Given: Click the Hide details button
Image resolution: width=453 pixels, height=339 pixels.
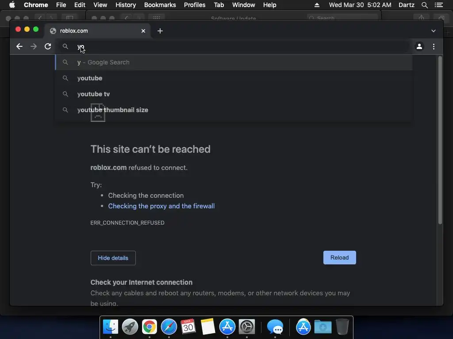Looking at the screenshot, I should [113, 258].
